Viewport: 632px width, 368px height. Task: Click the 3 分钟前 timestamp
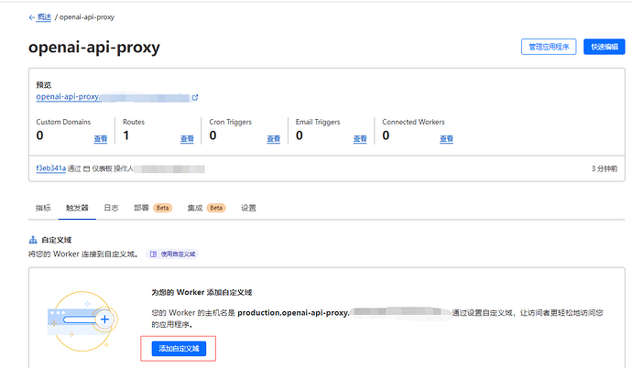pyautogui.click(x=605, y=168)
